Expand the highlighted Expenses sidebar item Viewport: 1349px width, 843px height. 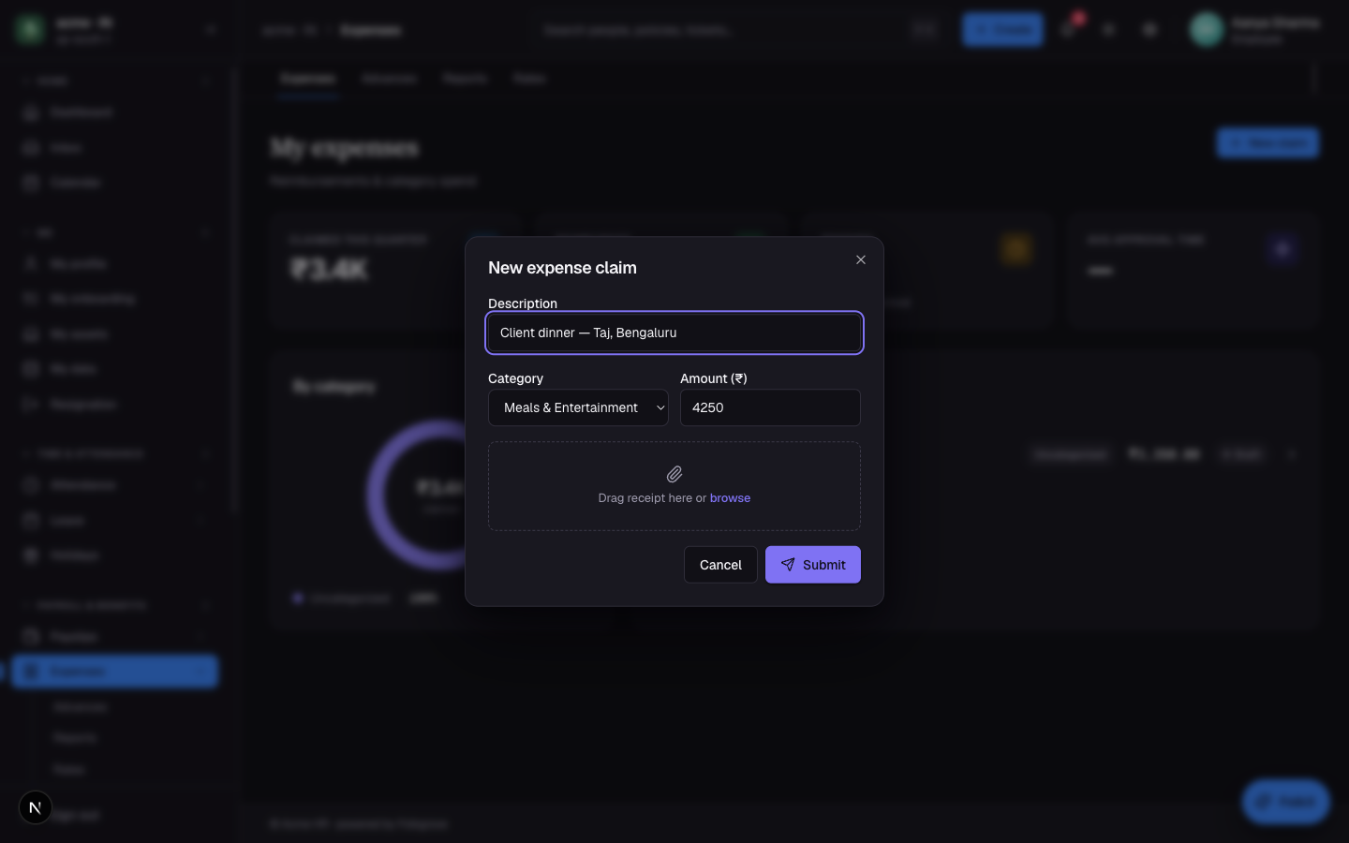(115, 672)
